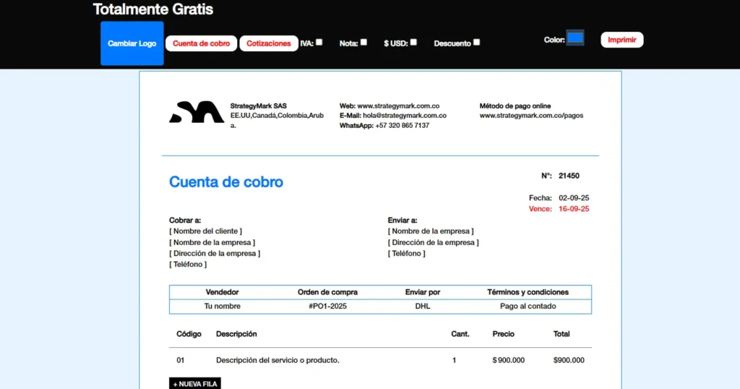Click the Total value $900.000
This screenshot has height=389, width=740.
(569, 360)
